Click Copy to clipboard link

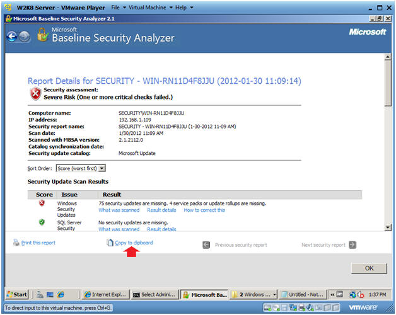[134, 243]
